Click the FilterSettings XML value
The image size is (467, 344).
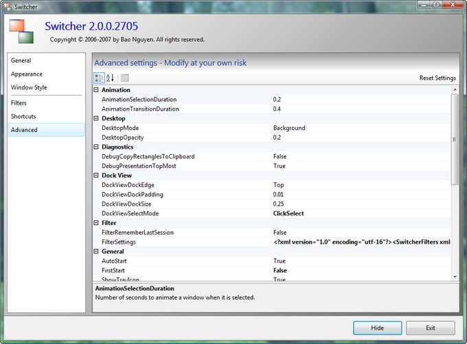361,242
